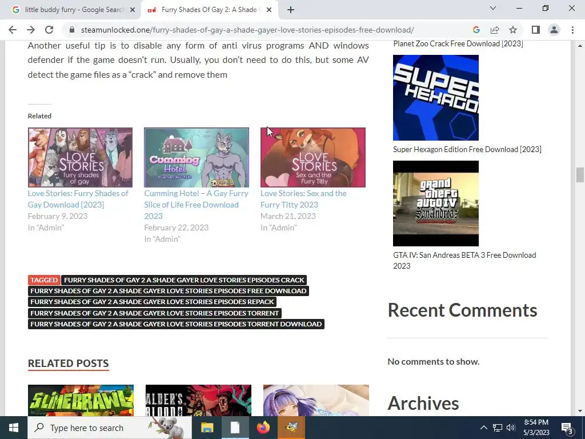Bookmark this page with the star icon
The image size is (585, 439).
(513, 30)
